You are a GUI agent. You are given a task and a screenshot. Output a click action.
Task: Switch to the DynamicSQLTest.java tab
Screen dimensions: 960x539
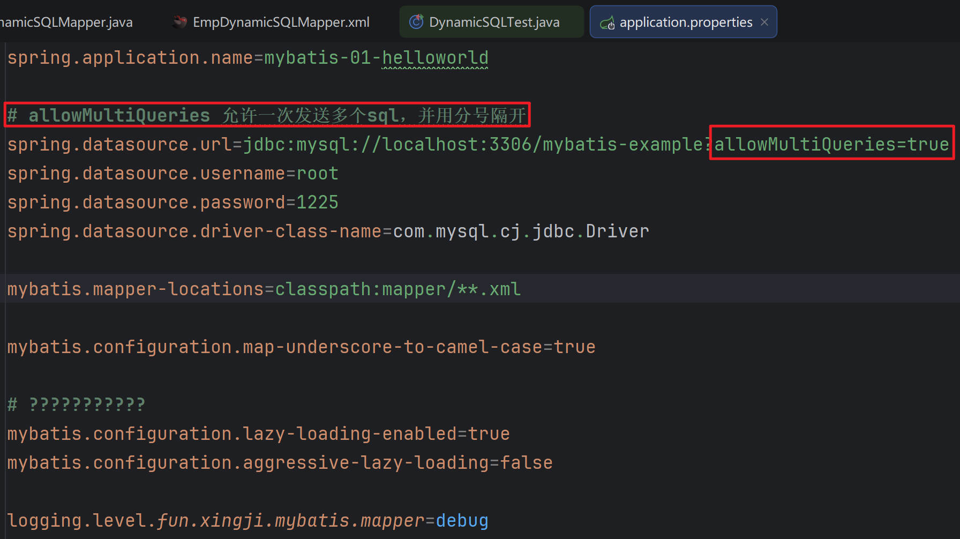click(493, 21)
